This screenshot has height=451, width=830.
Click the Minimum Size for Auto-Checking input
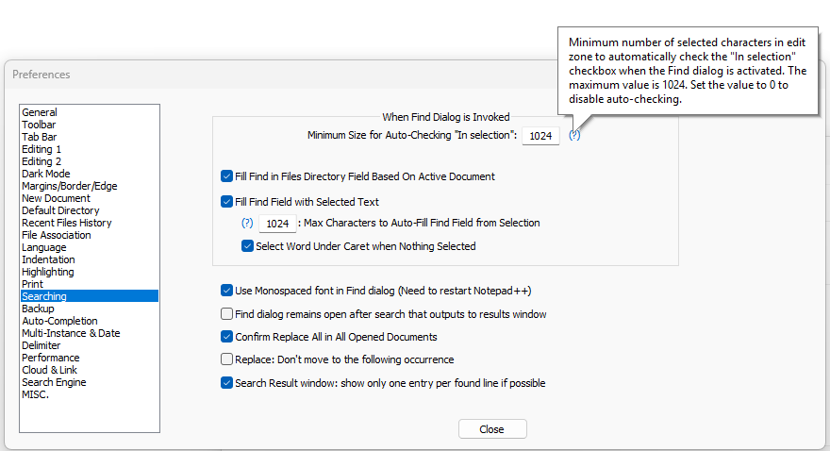click(x=540, y=136)
